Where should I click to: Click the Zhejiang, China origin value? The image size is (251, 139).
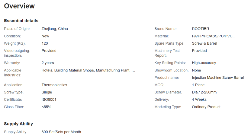(55, 29)
